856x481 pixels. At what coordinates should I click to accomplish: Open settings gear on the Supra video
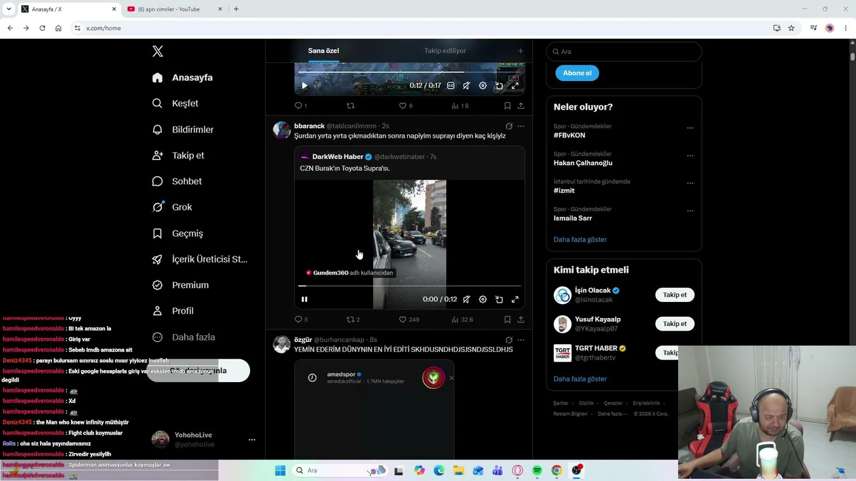(483, 299)
